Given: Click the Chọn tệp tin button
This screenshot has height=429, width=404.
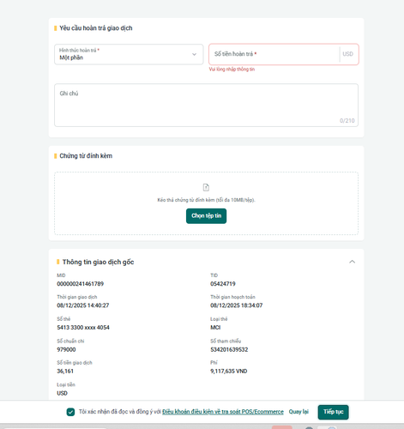Looking at the screenshot, I should point(206,216).
